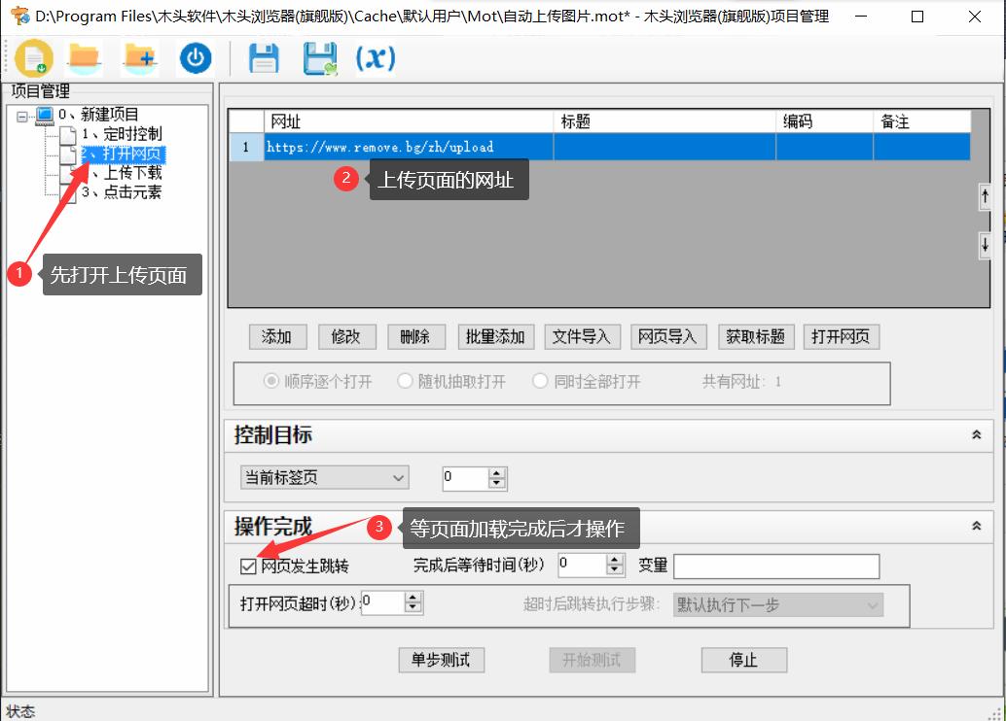The width and height of the screenshot is (1006, 721).
Task: Click the folder-plus icon to add project
Action: [x=139, y=58]
